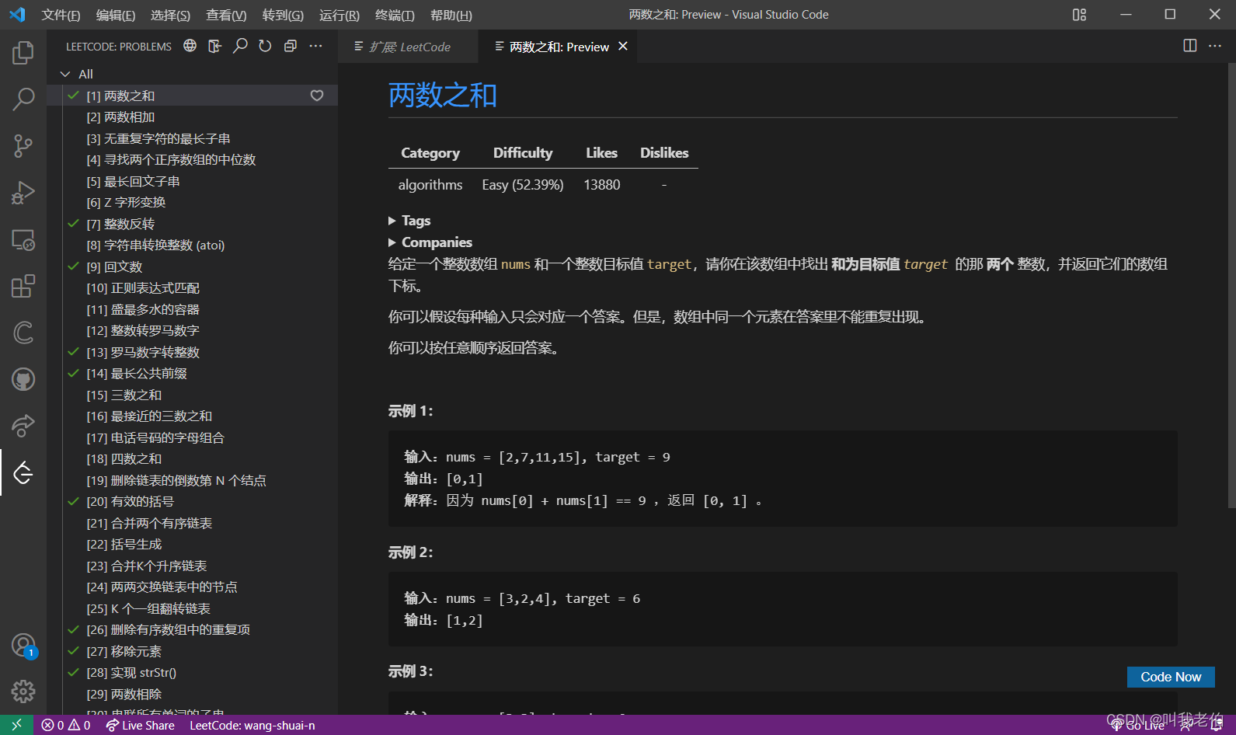Click the LeetCode sign in icon

click(x=215, y=46)
